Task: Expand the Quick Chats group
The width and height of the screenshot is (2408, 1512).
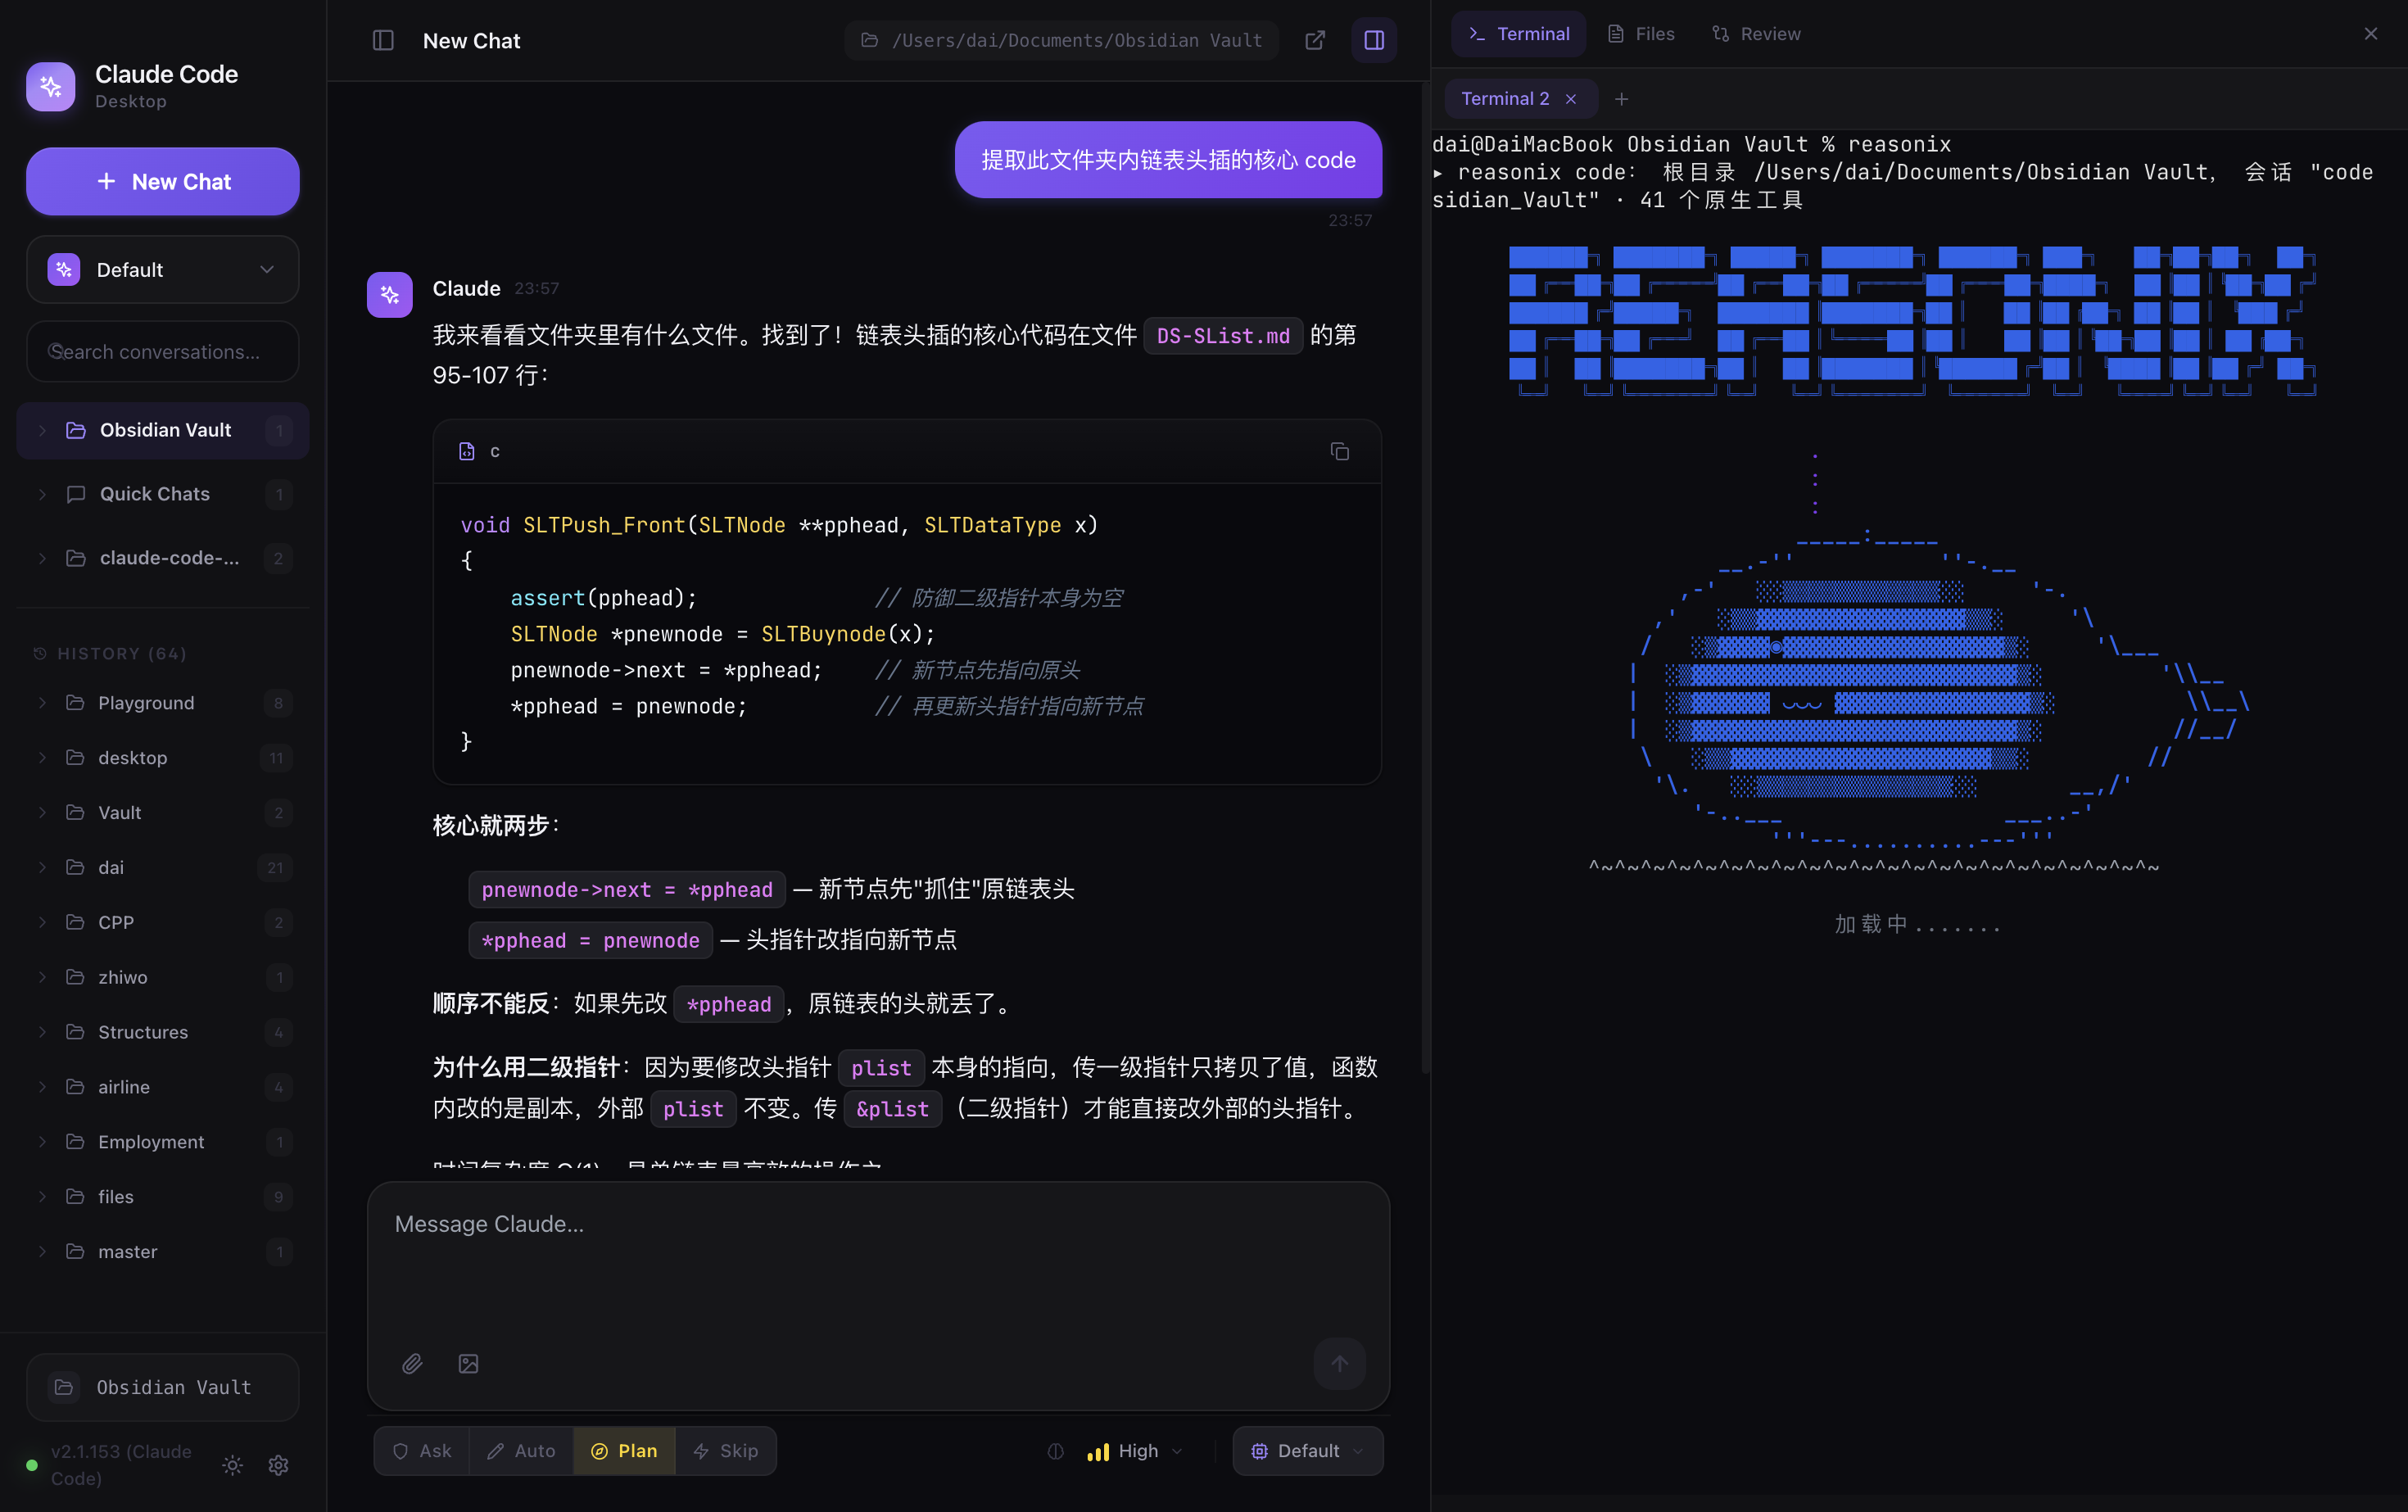Action: pyautogui.click(x=42, y=494)
